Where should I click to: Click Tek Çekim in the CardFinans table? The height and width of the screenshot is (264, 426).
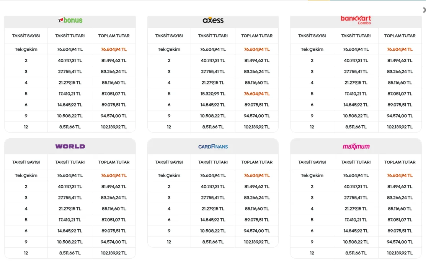(x=169, y=175)
